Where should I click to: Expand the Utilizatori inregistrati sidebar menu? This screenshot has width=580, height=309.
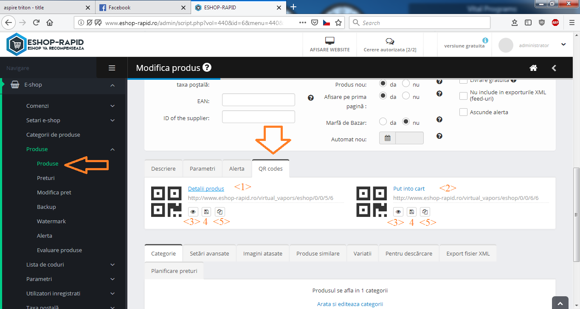click(112, 293)
